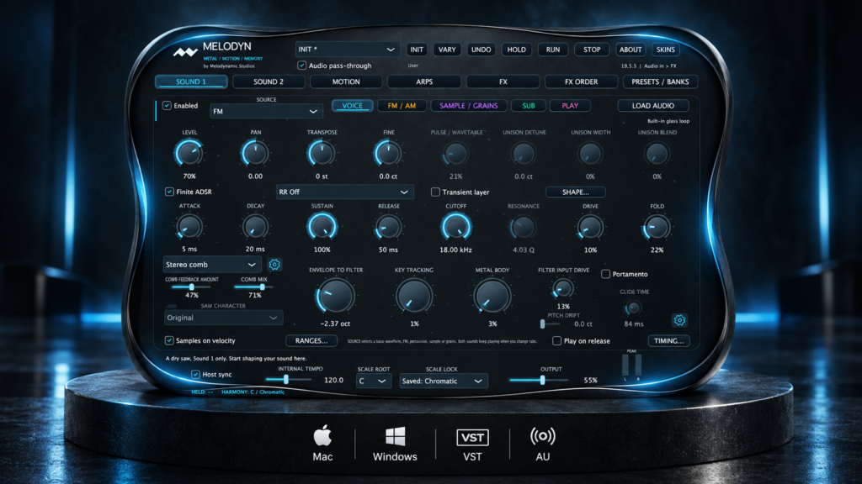Enable Play on release checkbox
862x484 pixels.
click(557, 341)
